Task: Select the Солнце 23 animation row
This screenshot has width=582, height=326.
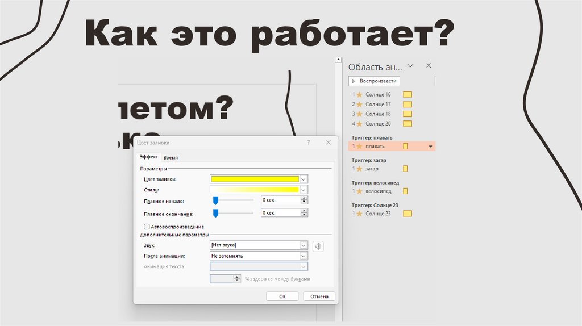Action: [392, 214]
